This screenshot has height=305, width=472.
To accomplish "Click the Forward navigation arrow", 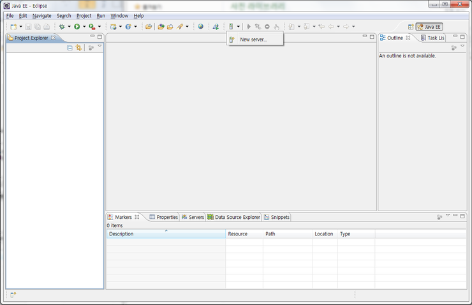I will 346,27.
